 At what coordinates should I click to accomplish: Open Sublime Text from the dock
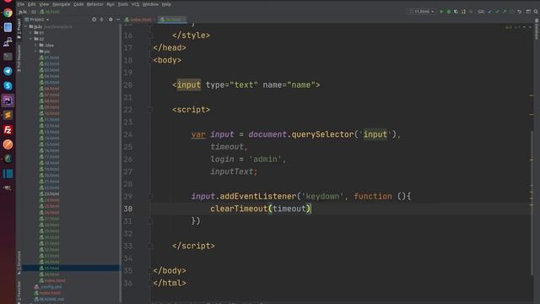[x=8, y=115]
